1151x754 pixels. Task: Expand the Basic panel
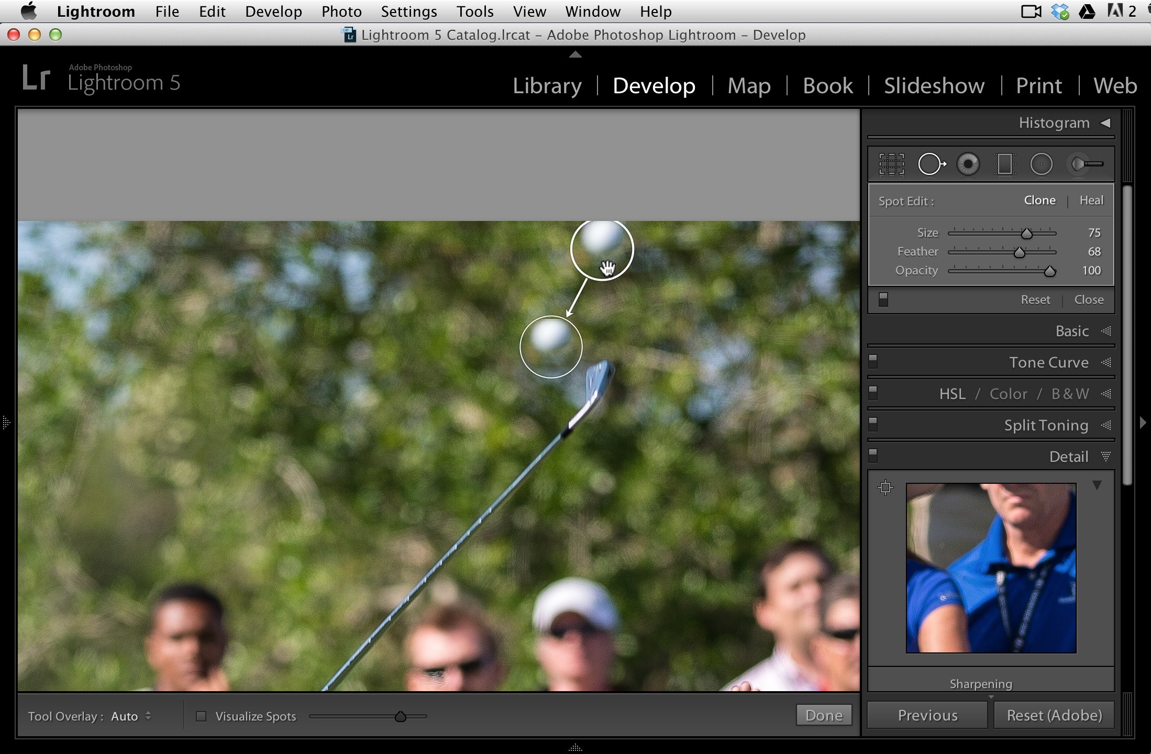[1072, 331]
